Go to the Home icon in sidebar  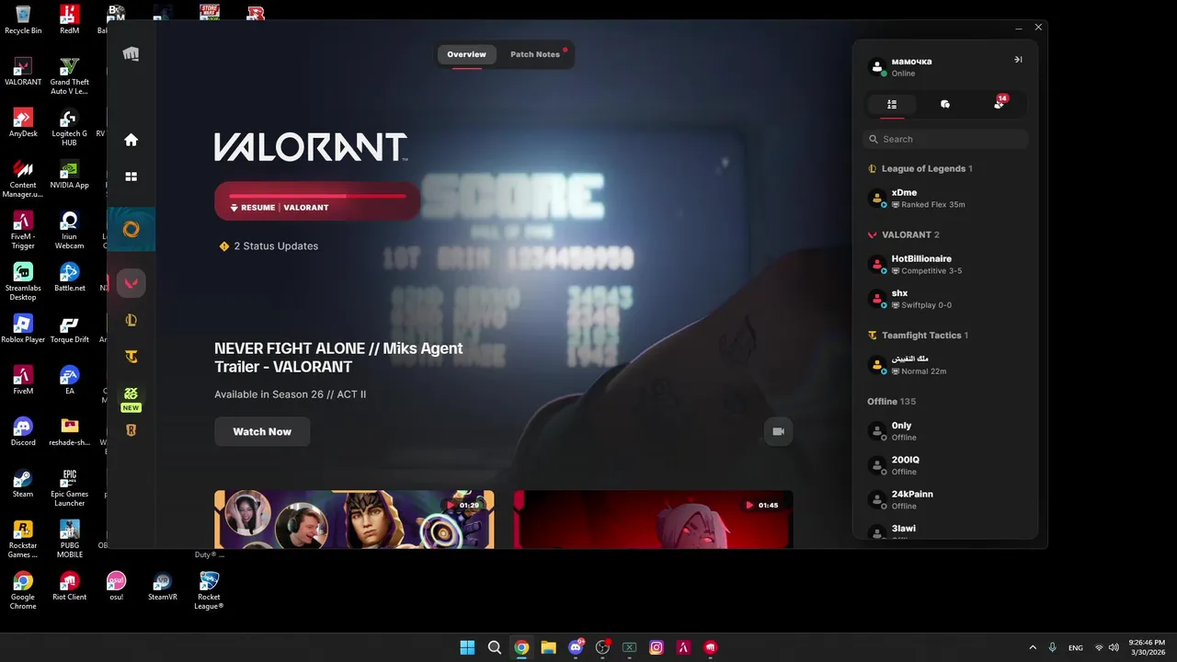(x=131, y=140)
